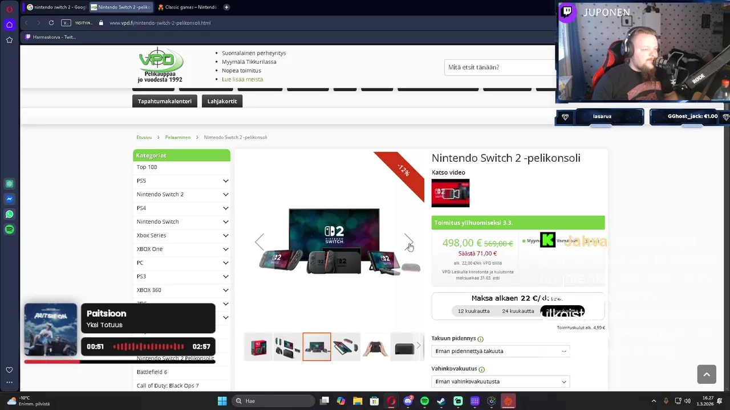
Task: Open Discord from taskbar
Action: (408, 401)
